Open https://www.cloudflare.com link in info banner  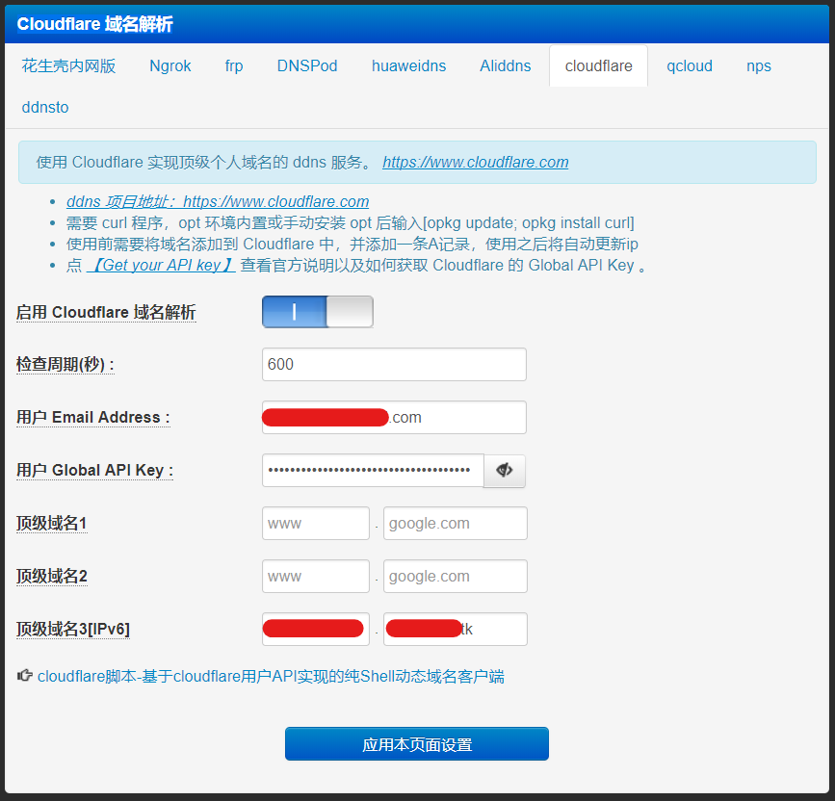476,162
